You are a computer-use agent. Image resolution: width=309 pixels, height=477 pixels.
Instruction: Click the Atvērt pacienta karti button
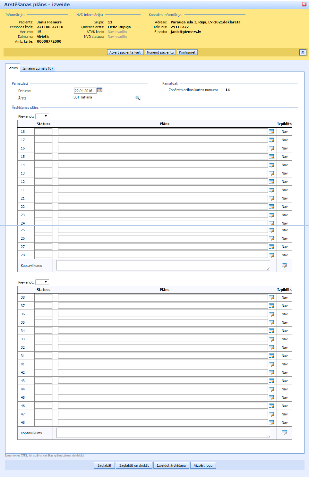tap(125, 52)
